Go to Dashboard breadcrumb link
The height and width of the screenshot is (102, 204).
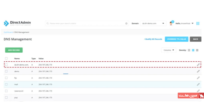pyautogui.click(x=8, y=32)
